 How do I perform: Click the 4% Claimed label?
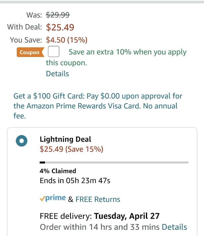click(x=58, y=171)
